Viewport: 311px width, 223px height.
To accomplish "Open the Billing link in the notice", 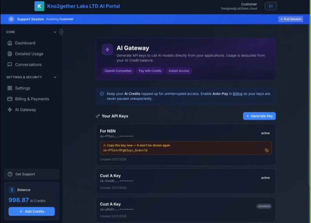I will 238,94.
